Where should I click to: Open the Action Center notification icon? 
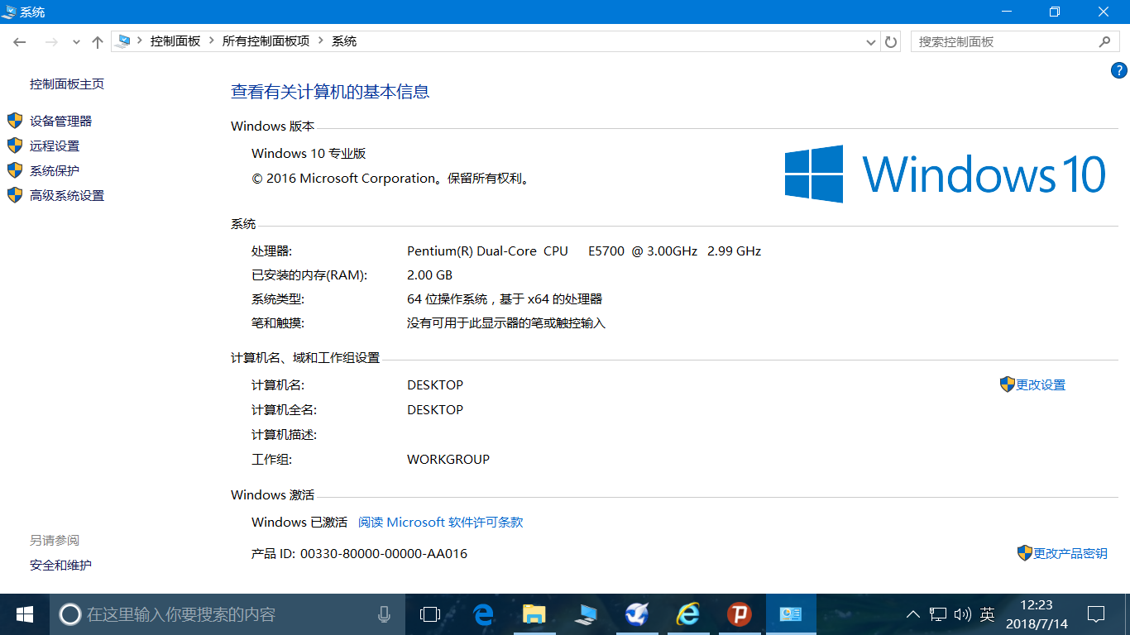[x=1096, y=614]
